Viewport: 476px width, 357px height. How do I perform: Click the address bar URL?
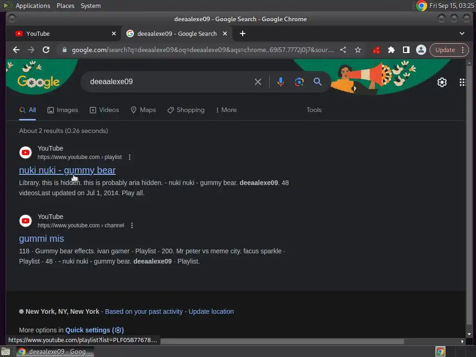coord(203,50)
